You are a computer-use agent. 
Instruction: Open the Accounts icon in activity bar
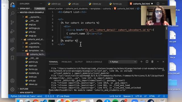[x=12, y=80]
